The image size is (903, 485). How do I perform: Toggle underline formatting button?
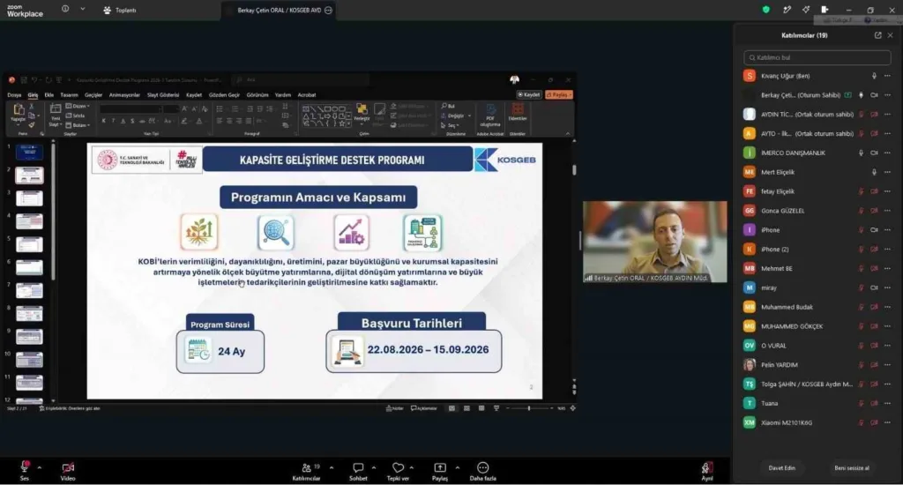(x=123, y=121)
